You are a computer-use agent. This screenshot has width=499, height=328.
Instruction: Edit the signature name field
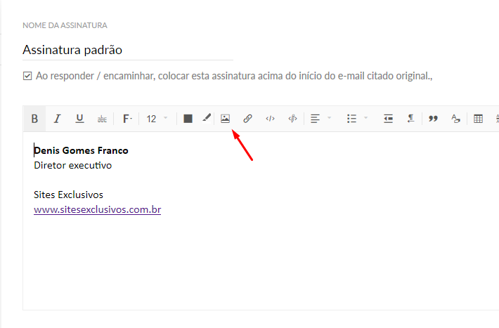point(128,51)
